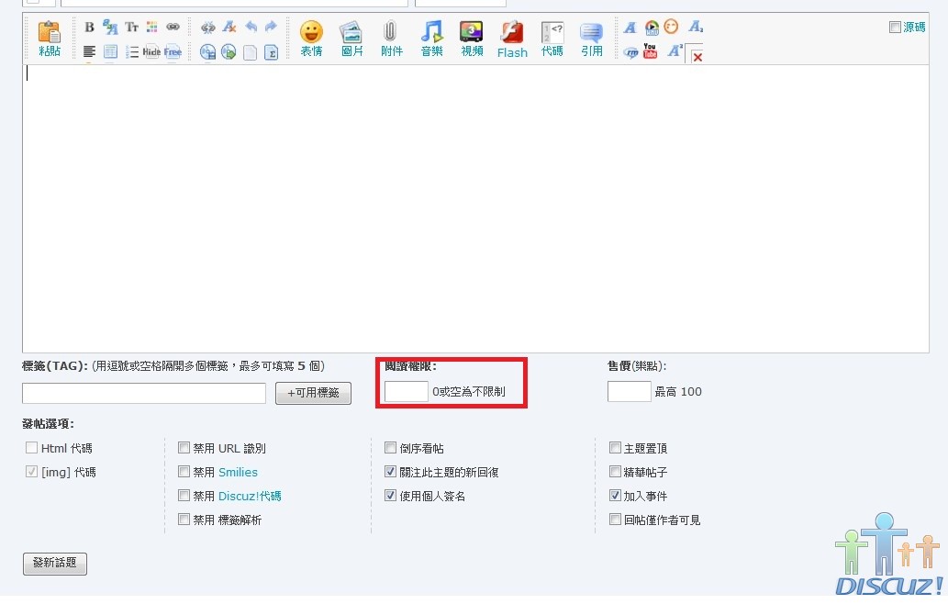Viewport: 948px width, 604px height.
Task: Toggle bold text formatting
Action: click(x=90, y=28)
